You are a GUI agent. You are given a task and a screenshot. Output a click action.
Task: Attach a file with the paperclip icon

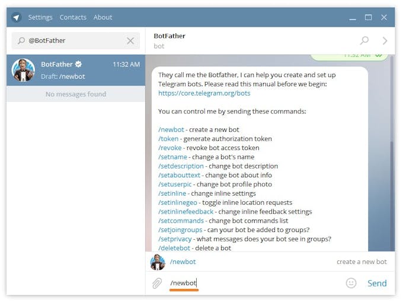click(x=157, y=284)
